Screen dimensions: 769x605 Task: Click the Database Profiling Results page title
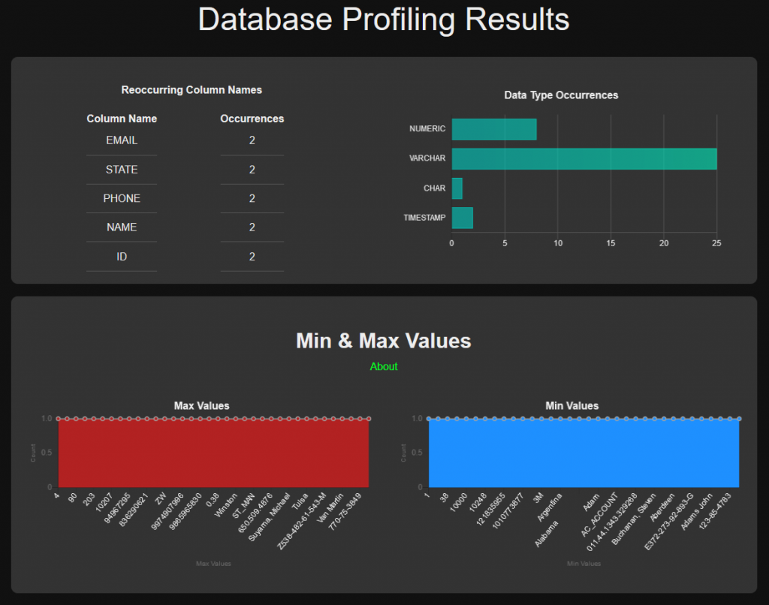pos(384,20)
